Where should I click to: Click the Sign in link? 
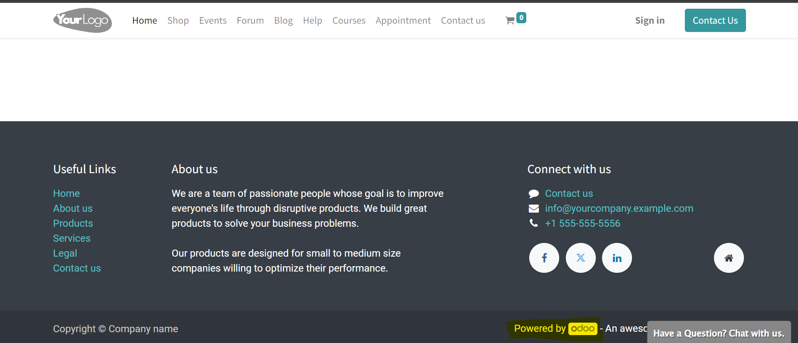[649, 20]
